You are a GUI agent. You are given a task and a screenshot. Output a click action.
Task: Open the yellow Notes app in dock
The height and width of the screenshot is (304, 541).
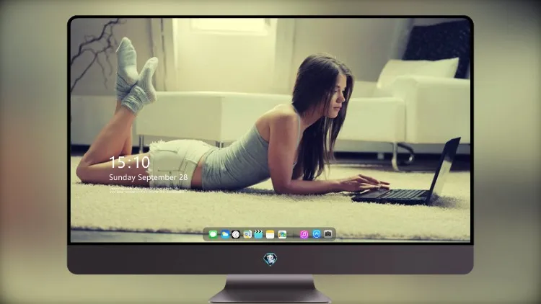(270, 234)
